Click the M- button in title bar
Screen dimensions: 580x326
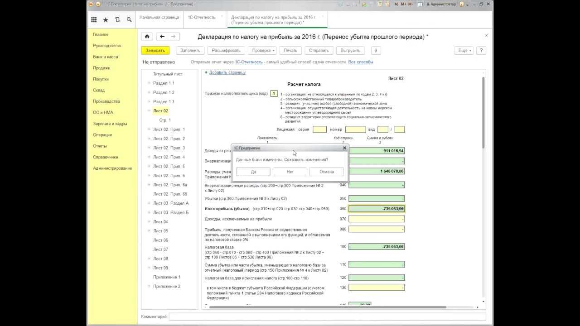pos(411,4)
